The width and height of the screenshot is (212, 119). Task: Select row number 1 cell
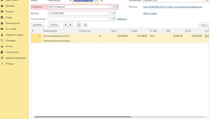tap(36, 38)
